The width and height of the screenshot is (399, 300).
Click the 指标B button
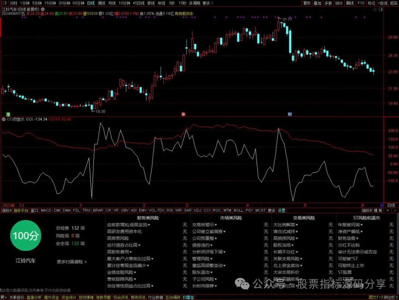[367, 210]
